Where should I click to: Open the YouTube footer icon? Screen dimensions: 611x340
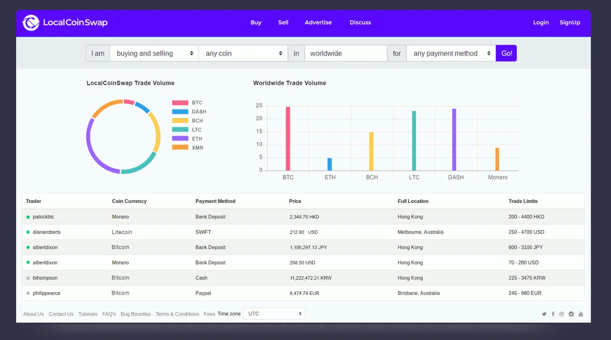[581, 314]
